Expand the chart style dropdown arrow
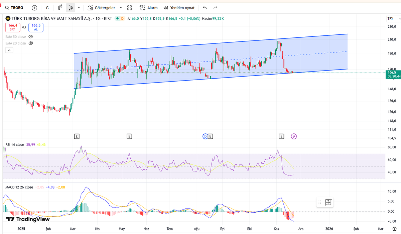Viewport: 401px width, 234px height. coord(79,7)
